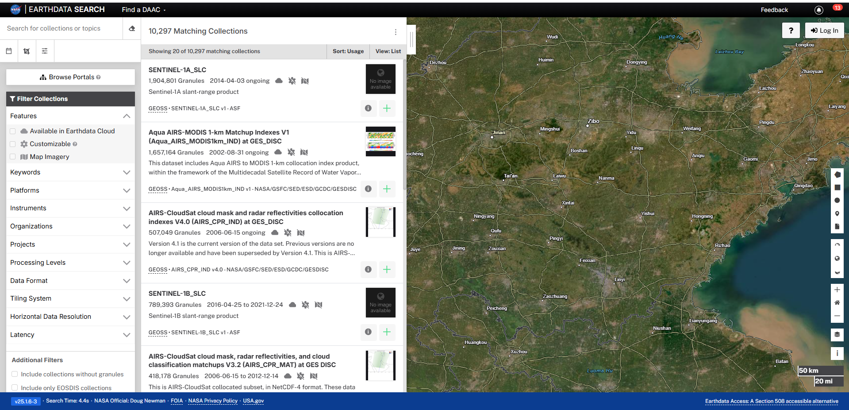Image resolution: width=849 pixels, height=410 pixels.
Task: Click the panel resize handle
Action: click(x=411, y=39)
